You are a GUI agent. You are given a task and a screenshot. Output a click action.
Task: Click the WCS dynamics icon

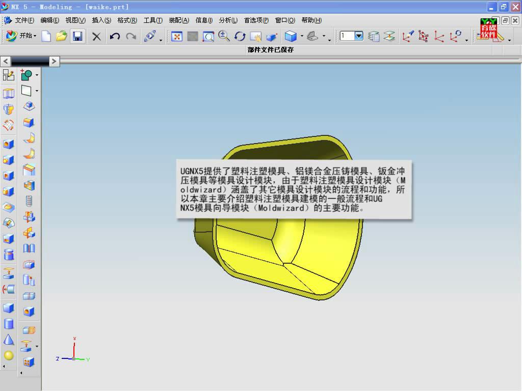(x=424, y=36)
